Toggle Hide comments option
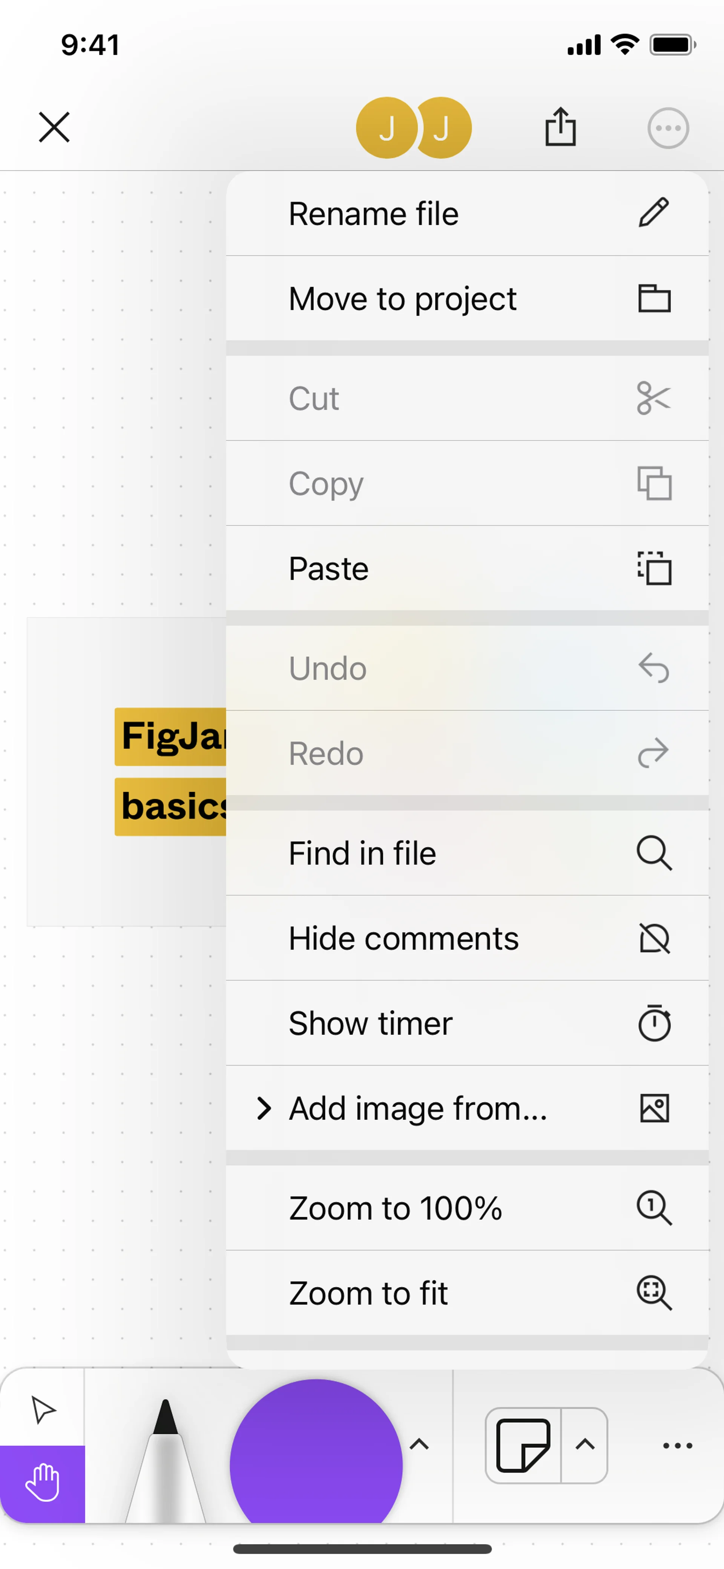The width and height of the screenshot is (724, 1569). (x=467, y=938)
